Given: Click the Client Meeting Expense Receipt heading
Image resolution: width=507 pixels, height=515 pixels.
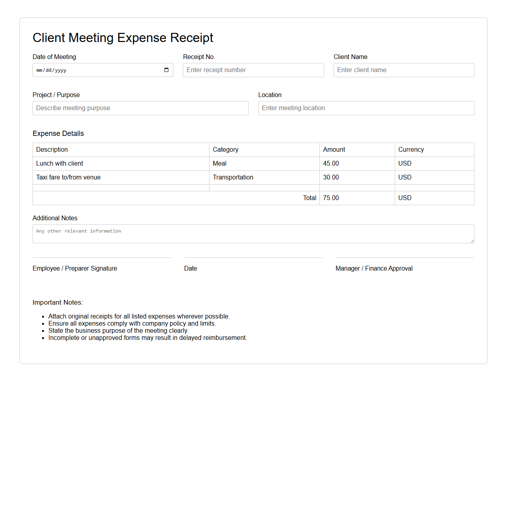Looking at the screenshot, I should [x=123, y=38].
